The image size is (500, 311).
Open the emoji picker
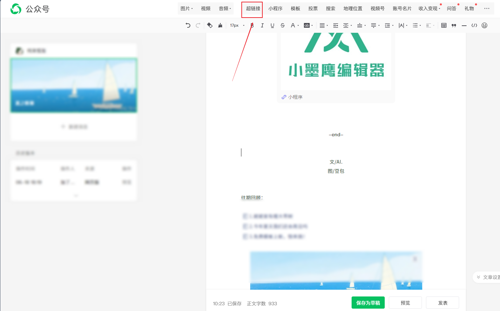(x=484, y=25)
